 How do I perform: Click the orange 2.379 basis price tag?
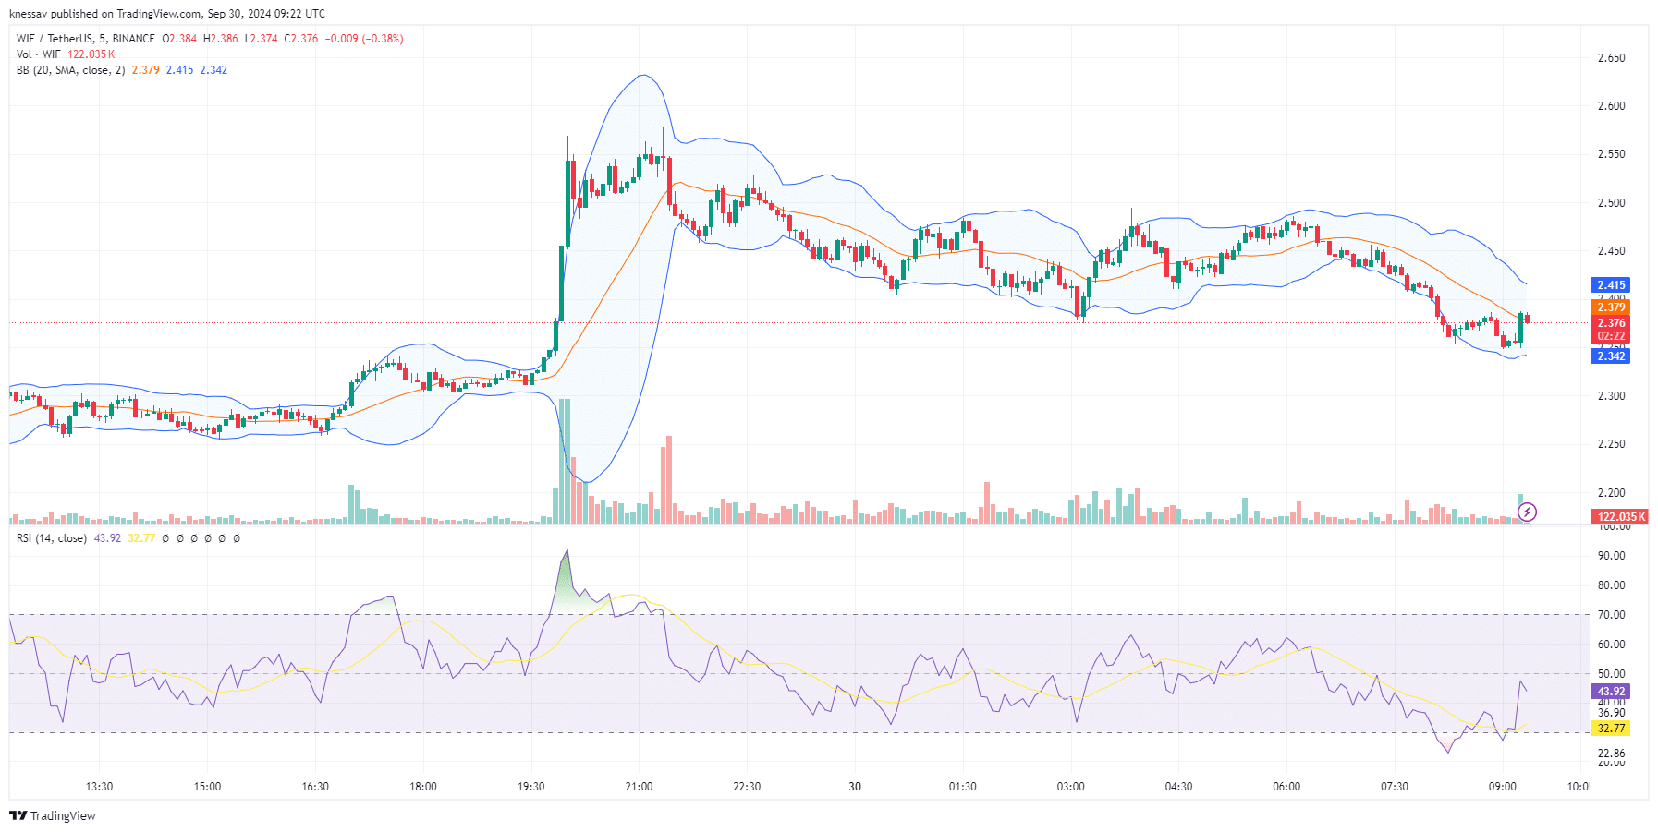1611,307
